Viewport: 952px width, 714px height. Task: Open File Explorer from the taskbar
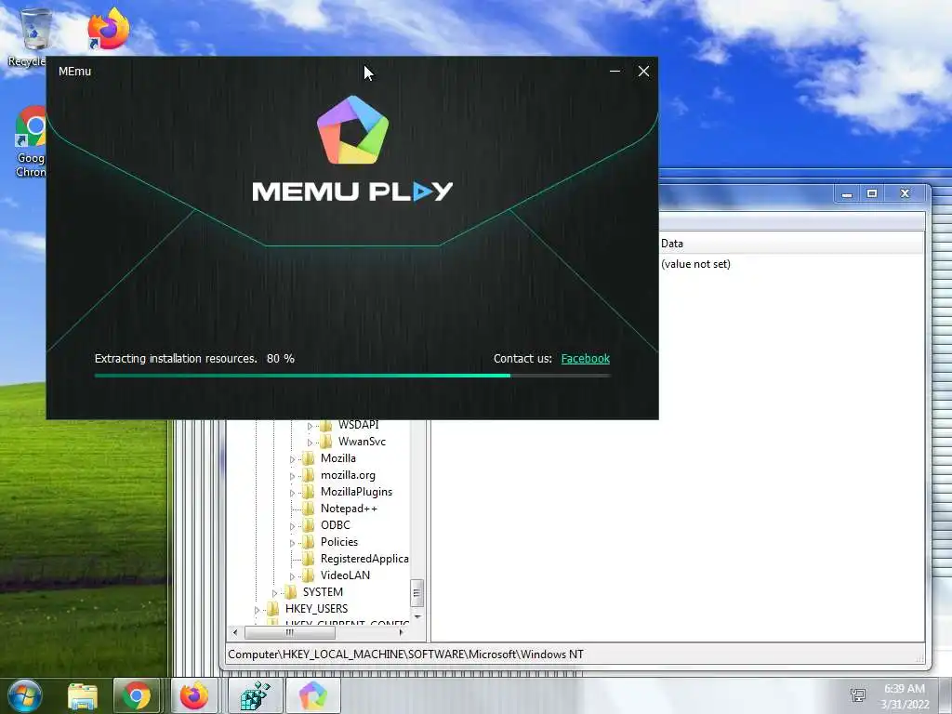[83, 696]
